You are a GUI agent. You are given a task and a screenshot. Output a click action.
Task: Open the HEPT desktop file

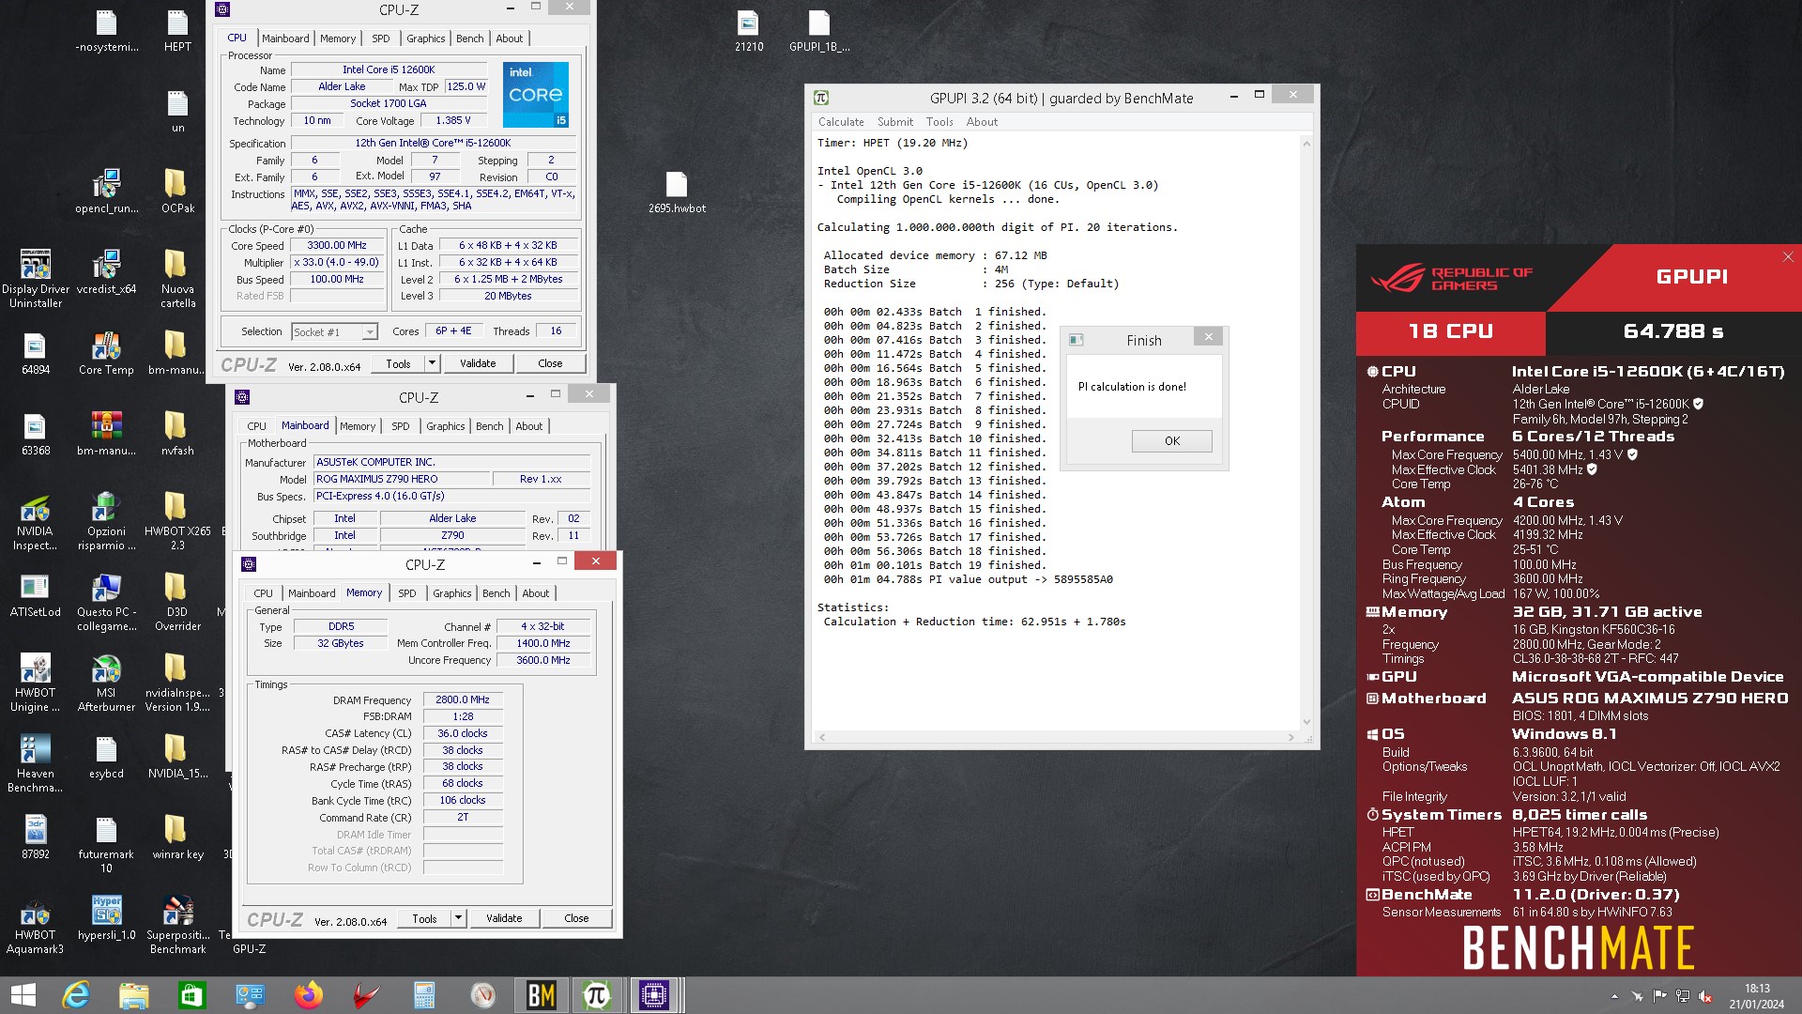click(177, 31)
